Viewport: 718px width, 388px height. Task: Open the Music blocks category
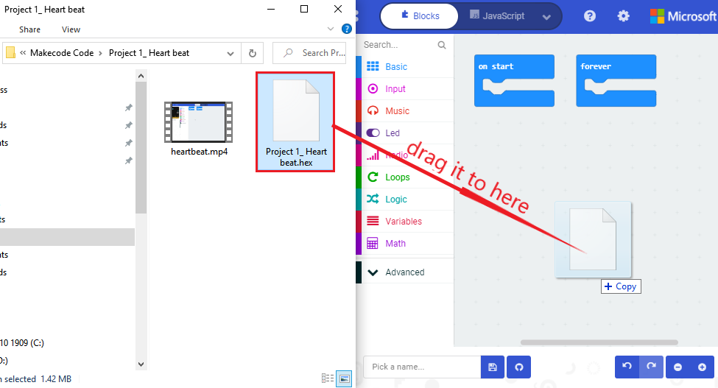(x=405, y=110)
